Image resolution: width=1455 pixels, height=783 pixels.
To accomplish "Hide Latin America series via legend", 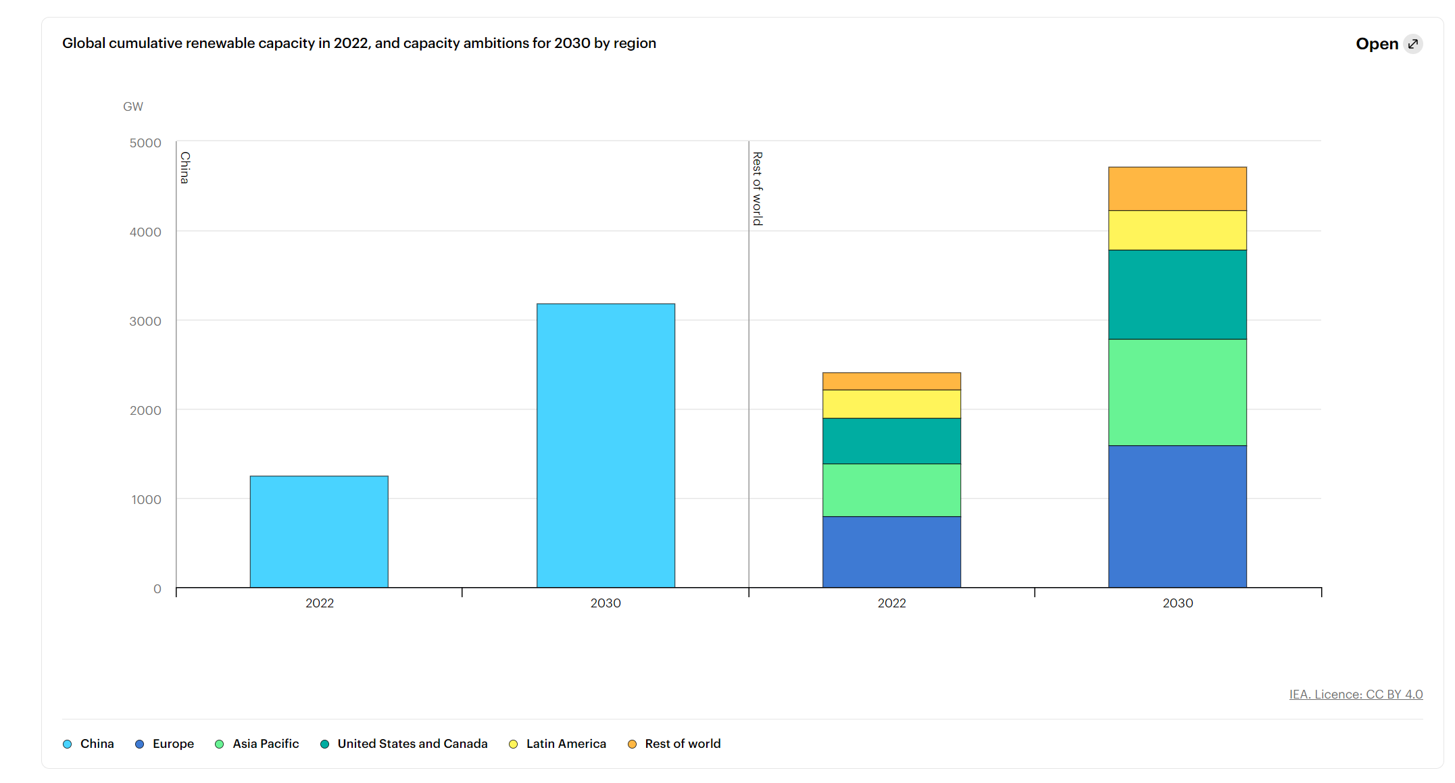I will pos(566,744).
